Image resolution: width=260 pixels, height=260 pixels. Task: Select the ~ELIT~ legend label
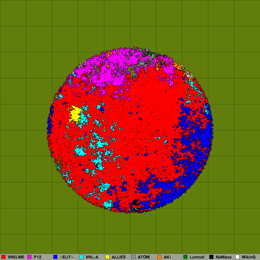click(x=67, y=257)
